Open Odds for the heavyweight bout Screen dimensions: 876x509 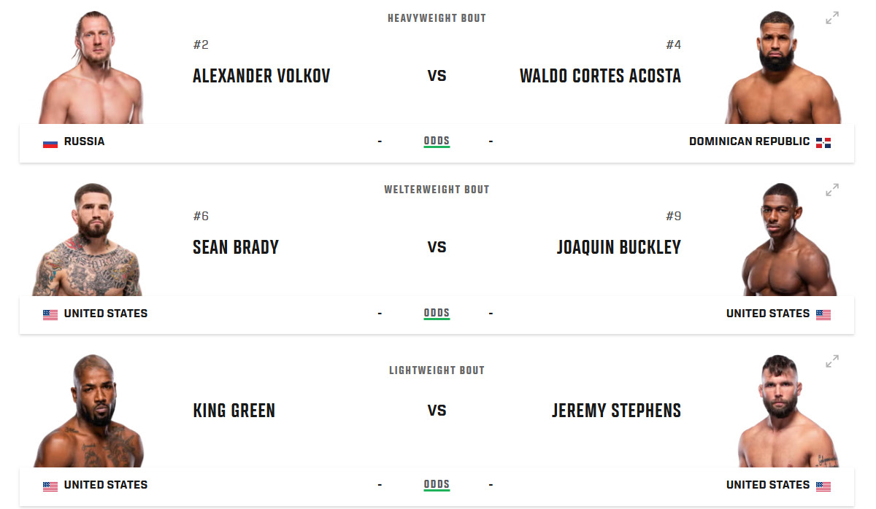437,141
